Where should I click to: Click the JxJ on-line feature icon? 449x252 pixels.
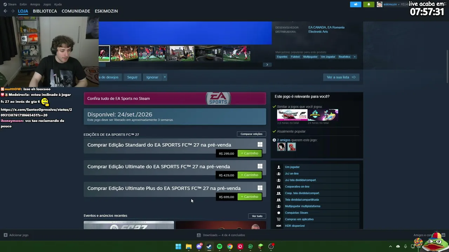[x=279, y=174]
